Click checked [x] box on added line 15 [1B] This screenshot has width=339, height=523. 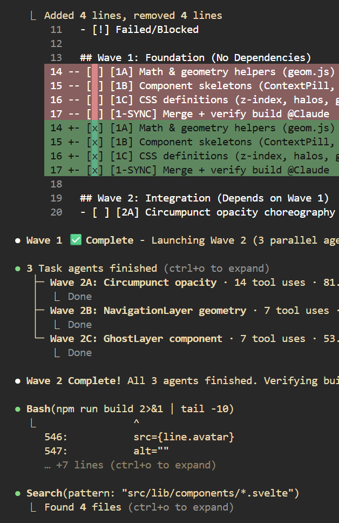point(94,142)
